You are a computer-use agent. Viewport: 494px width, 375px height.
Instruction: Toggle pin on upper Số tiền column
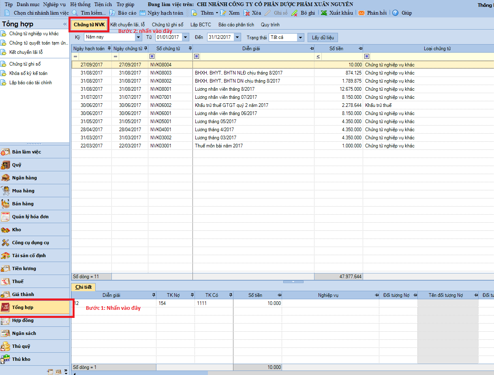click(360, 49)
